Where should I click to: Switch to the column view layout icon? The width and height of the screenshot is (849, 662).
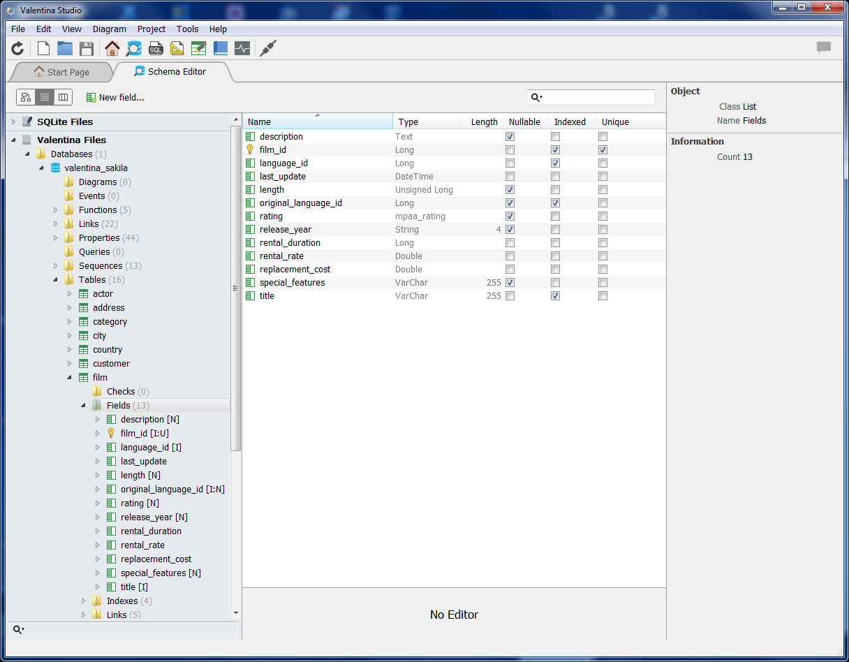pyautogui.click(x=63, y=97)
